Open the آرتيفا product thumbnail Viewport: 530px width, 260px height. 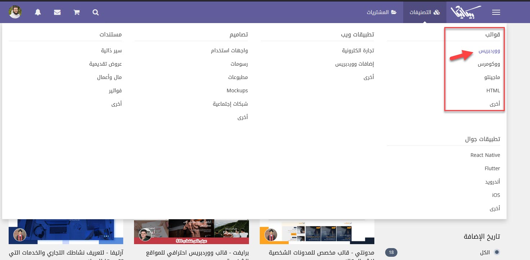(66, 232)
